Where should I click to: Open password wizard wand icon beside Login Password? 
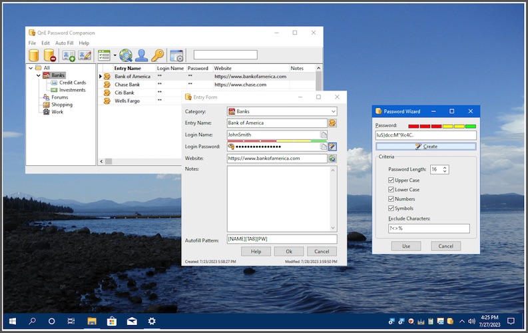(332, 147)
